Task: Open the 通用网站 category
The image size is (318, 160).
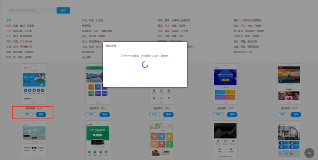Action: pos(87,26)
